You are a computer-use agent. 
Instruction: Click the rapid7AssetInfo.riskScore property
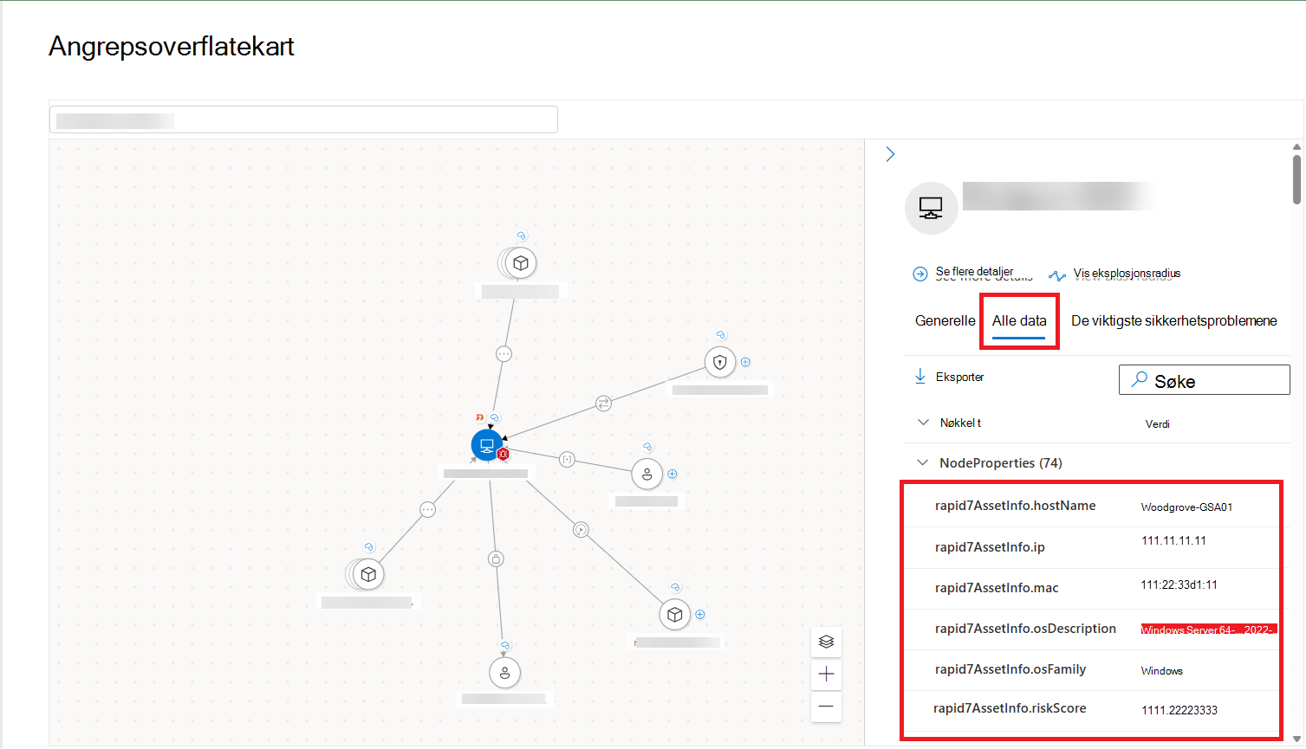click(1010, 708)
